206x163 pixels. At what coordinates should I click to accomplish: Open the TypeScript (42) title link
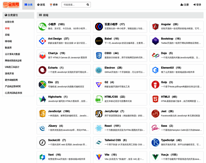tap(171, 140)
